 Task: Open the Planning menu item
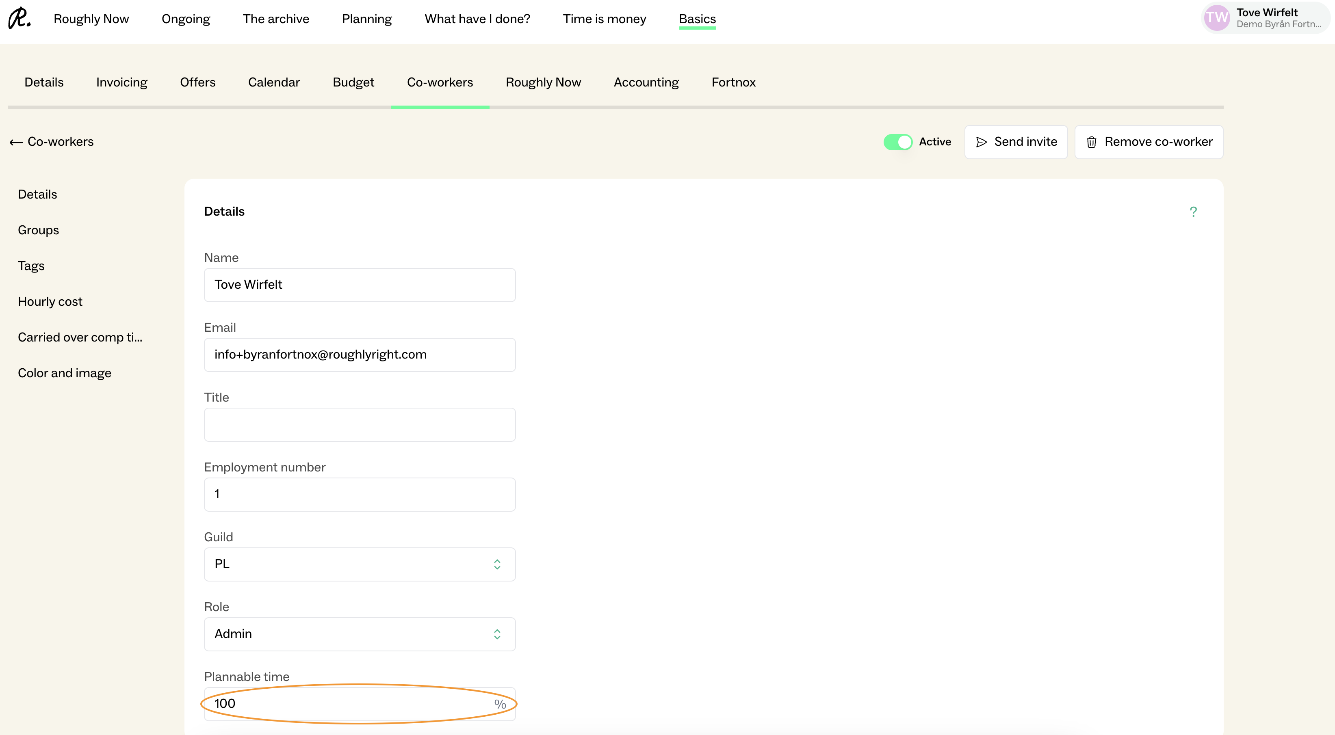[x=366, y=19]
